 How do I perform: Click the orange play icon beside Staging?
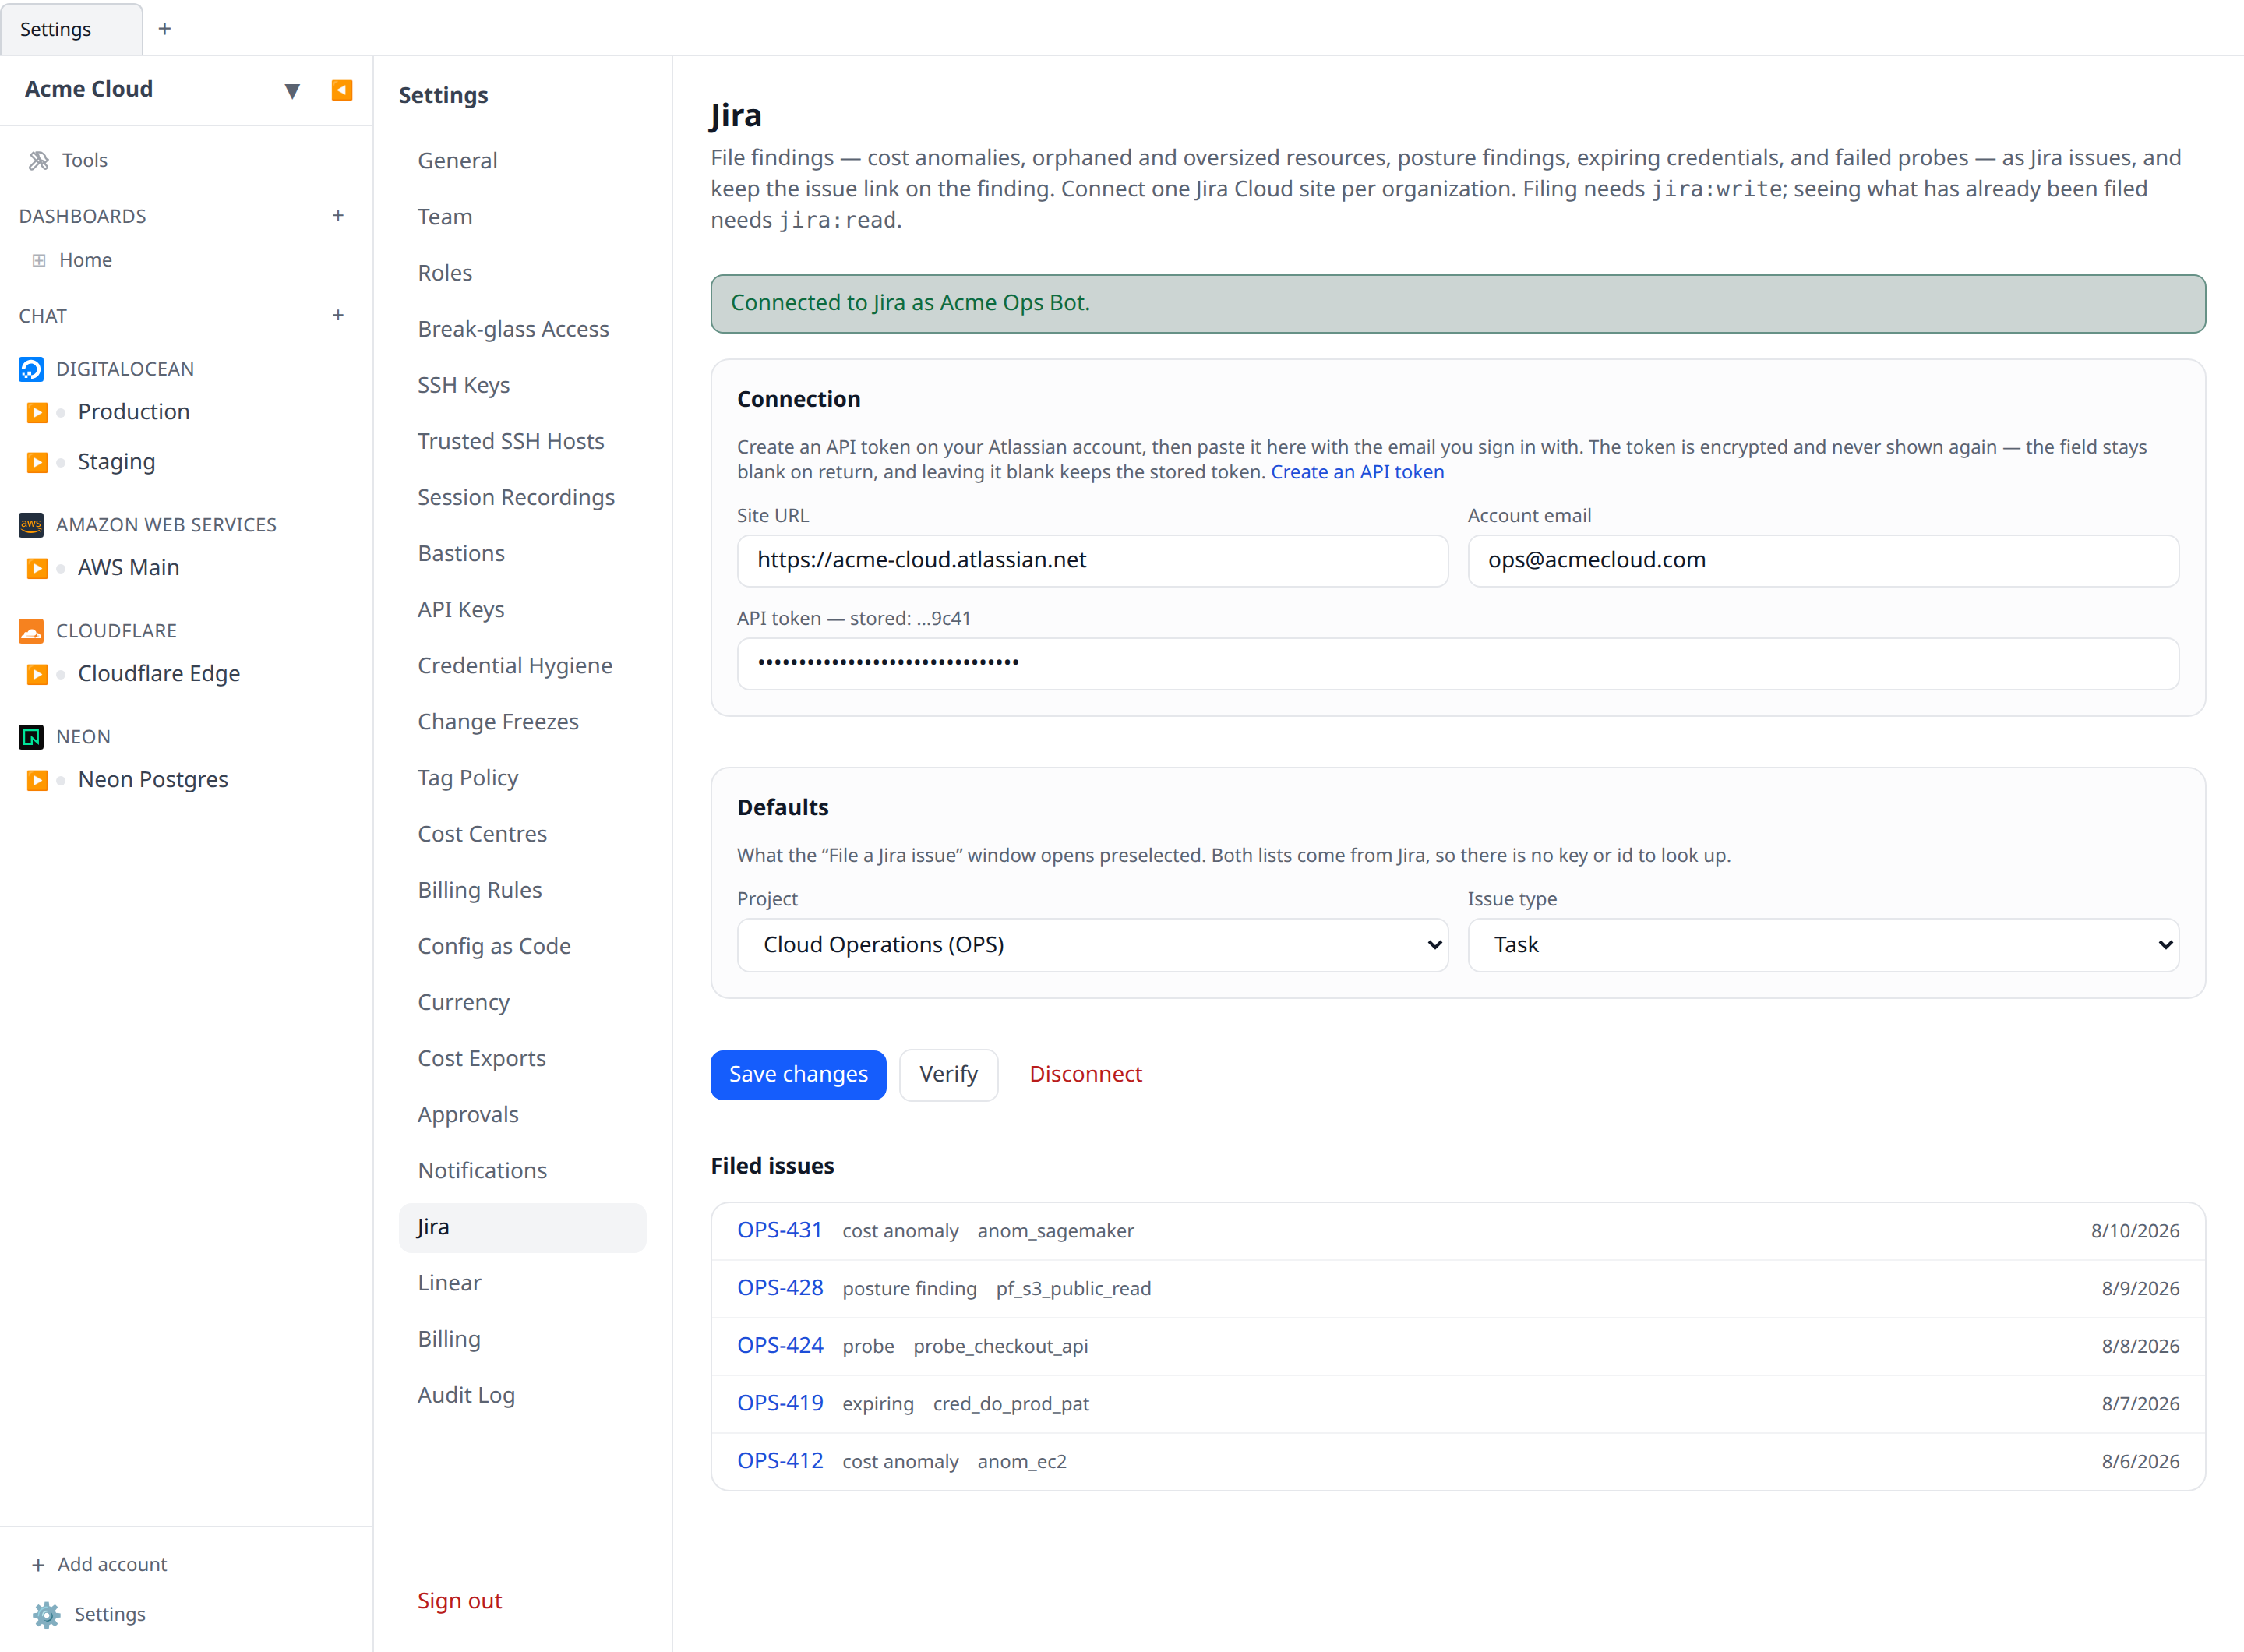coord(37,462)
